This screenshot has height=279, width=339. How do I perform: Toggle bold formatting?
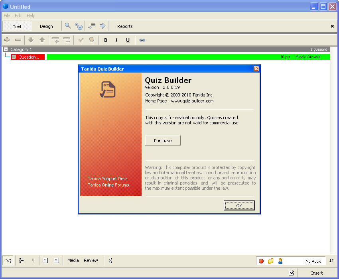106,40
